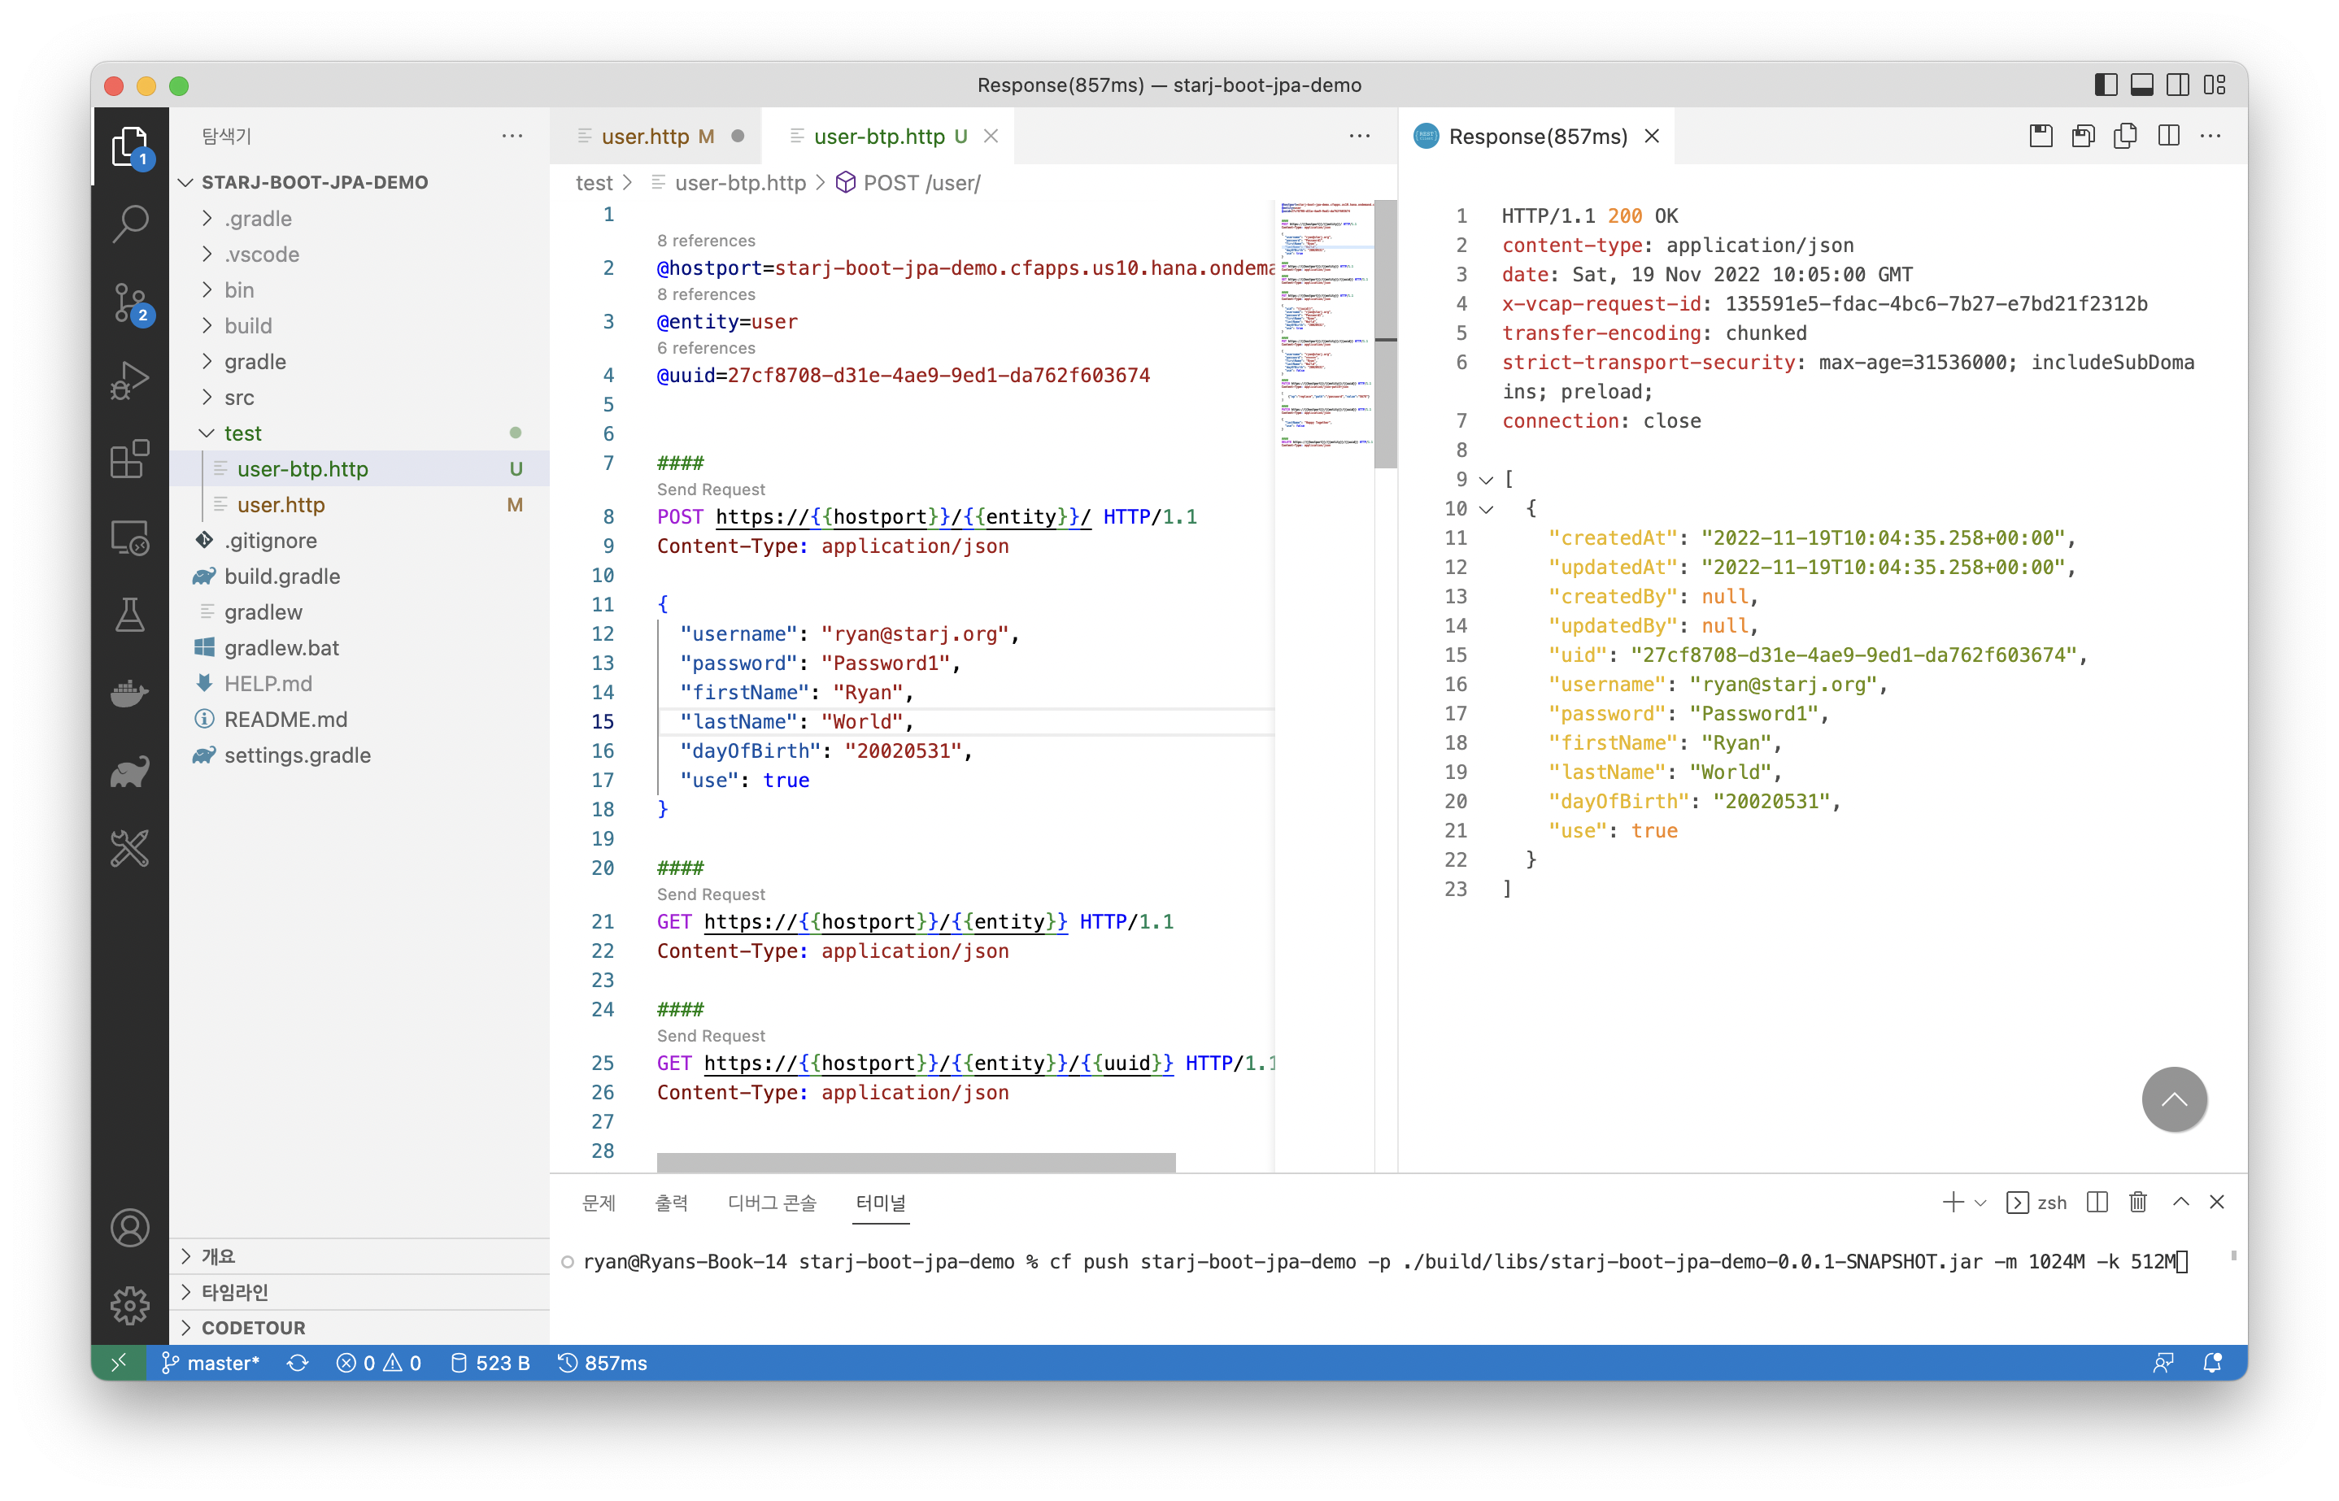Image resolution: width=2339 pixels, height=1501 pixels.
Task: Switch to the 출력 panel tab
Action: (670, 1203)
